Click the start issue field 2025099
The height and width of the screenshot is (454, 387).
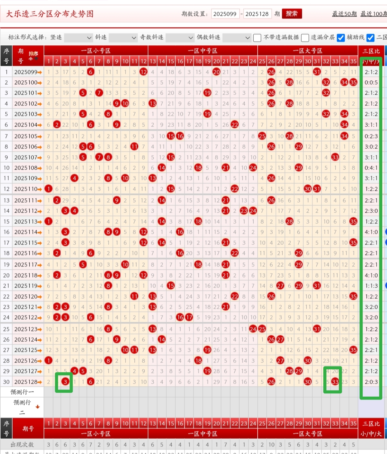click(x=225, y=14)
